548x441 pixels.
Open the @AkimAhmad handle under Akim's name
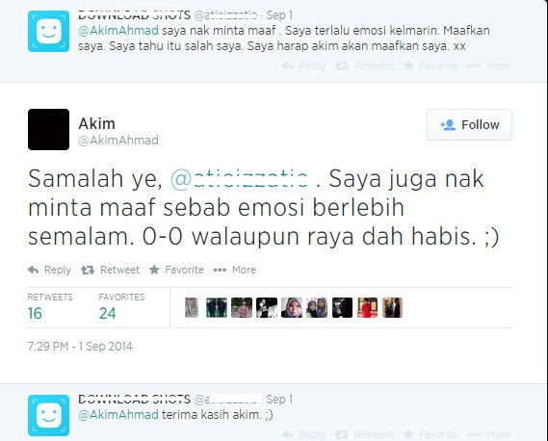(118, 141)
